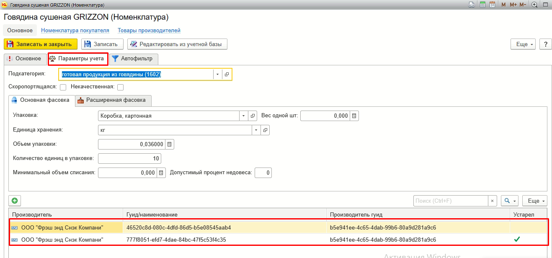This screenshot has height=258, width=552.
Task: Open the calendar icon in title bar
Action: 492,5
